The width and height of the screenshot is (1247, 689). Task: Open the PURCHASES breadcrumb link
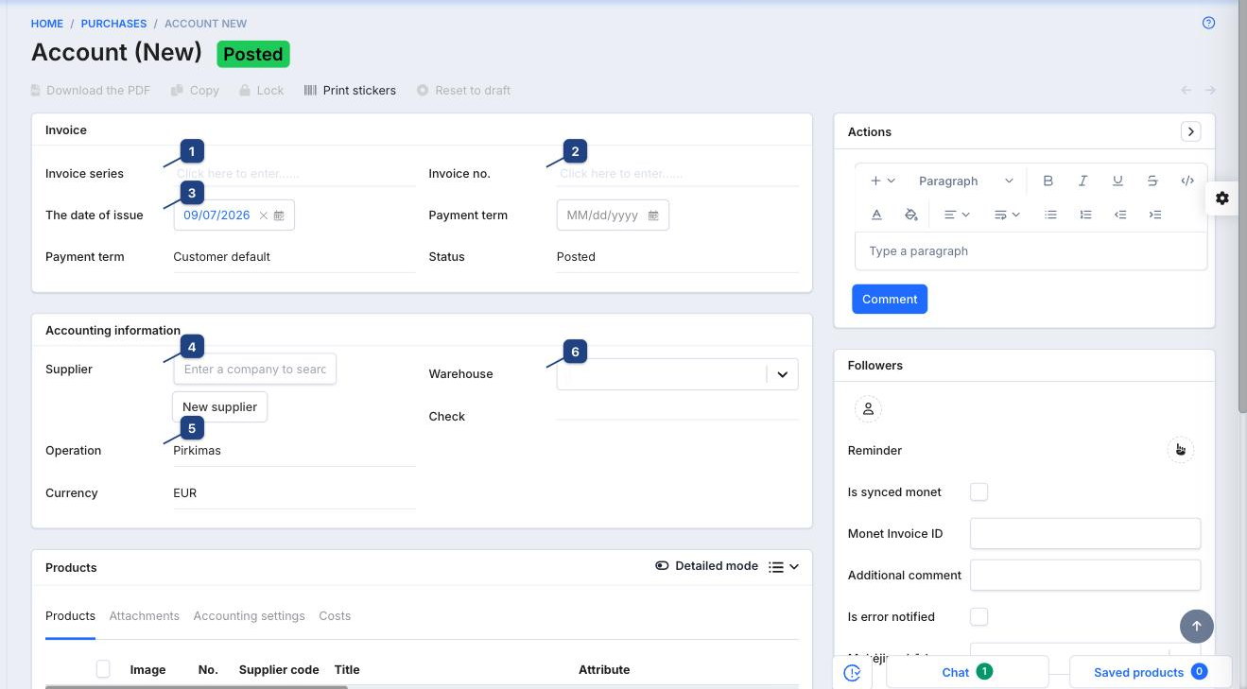pyautogui.click(x=113, y=24)
